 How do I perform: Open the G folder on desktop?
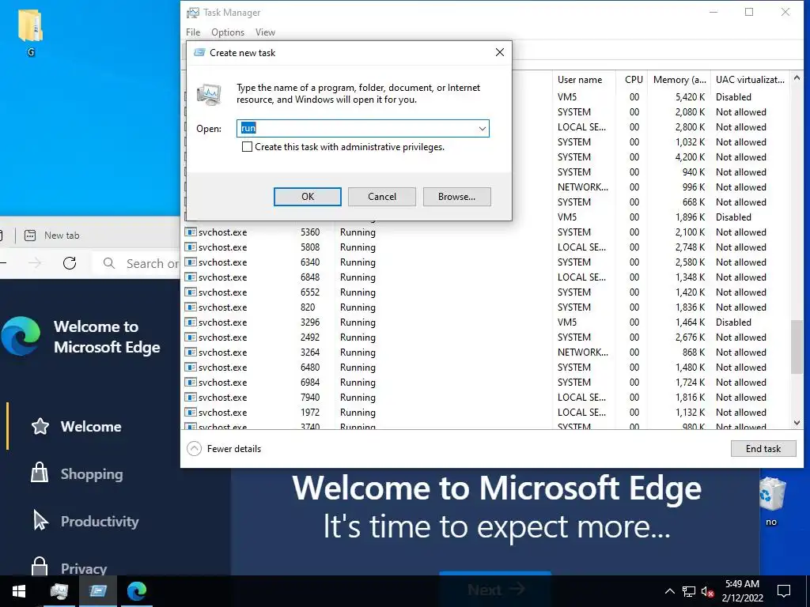[31, 32]
